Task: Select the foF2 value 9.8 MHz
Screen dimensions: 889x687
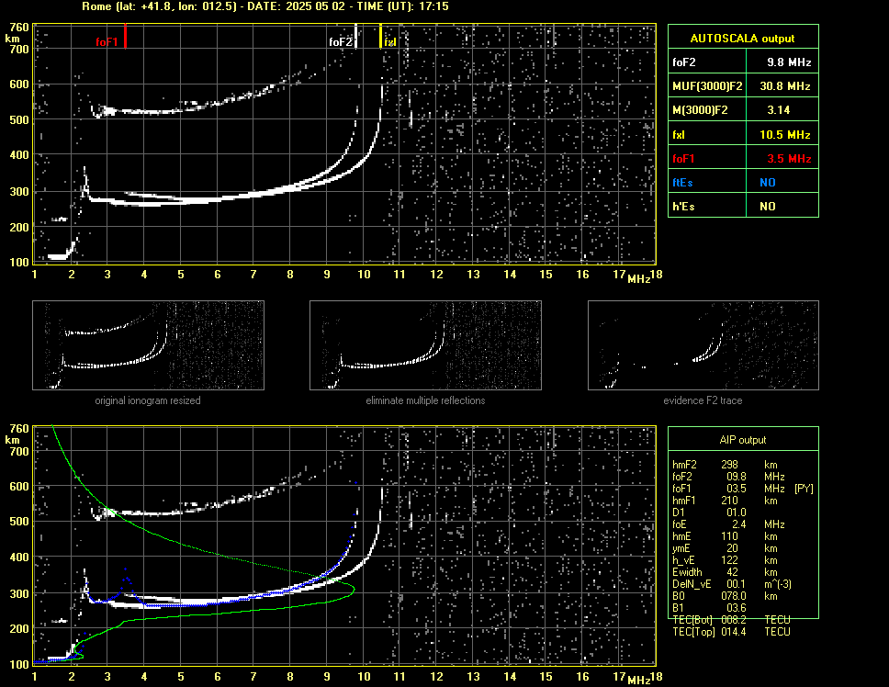Action: click(789, 62)
